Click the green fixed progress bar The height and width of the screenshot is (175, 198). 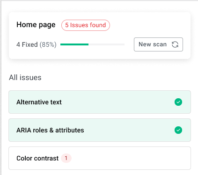tap(74, 44)
